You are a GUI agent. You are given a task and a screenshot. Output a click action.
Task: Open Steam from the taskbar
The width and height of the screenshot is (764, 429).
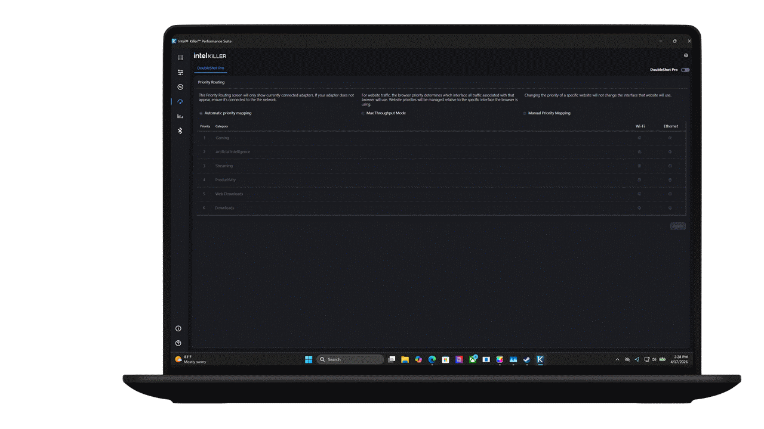[x=526, y=359]
